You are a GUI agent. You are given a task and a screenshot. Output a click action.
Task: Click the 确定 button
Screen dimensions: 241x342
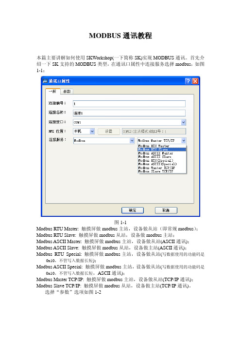tap(133, 210)
